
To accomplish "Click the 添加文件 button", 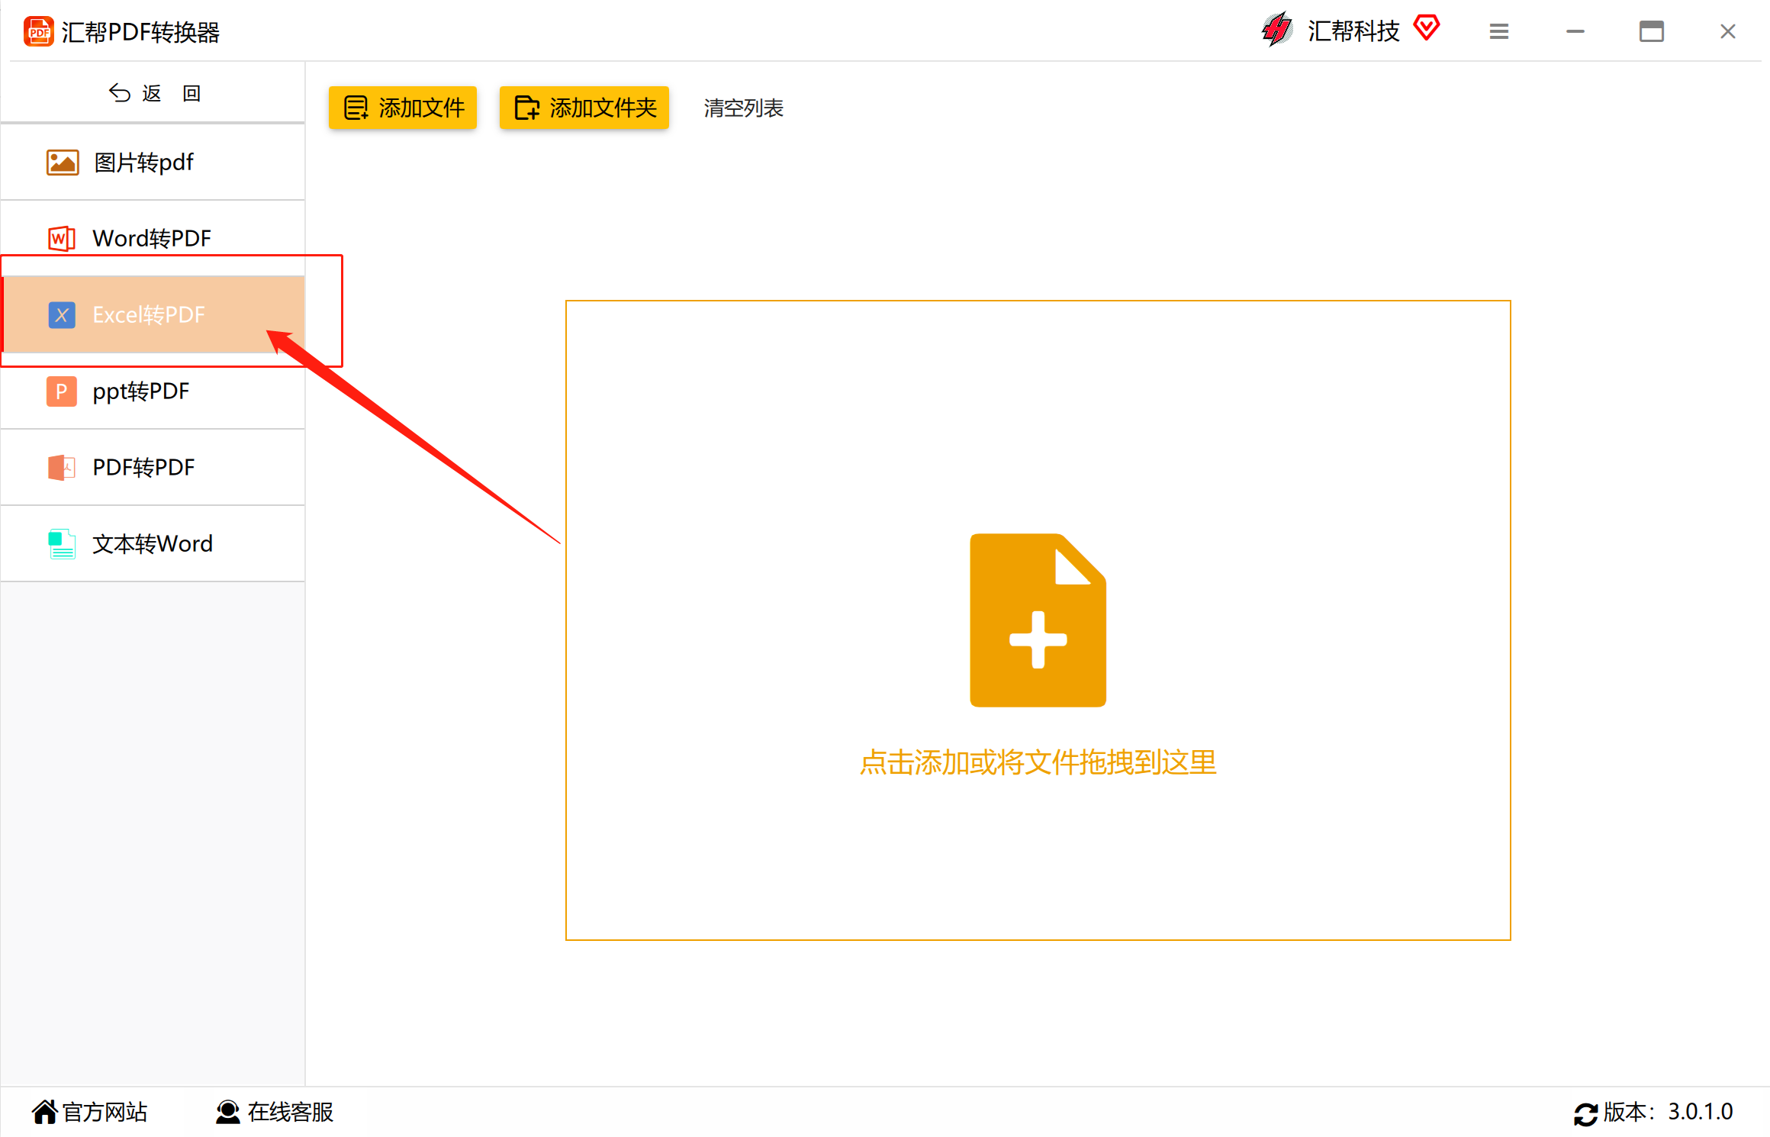I will (403, 108).
